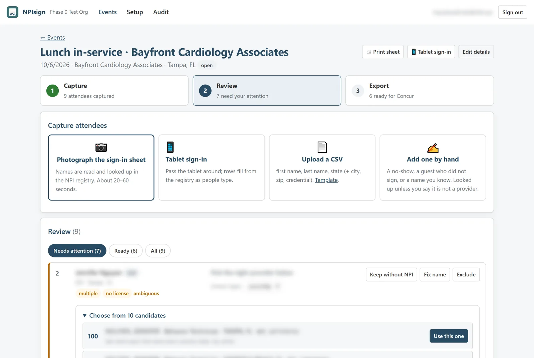Click the pencil icon on Add one by hand card
The image size is (534, 358).
pyautogui.click(x=433, y=148)
